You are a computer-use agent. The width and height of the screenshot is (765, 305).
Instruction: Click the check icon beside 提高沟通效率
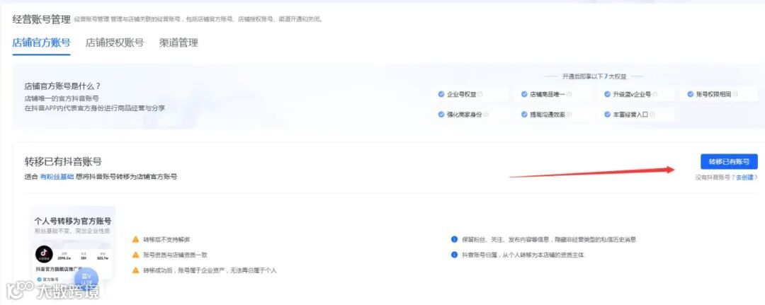524,115
